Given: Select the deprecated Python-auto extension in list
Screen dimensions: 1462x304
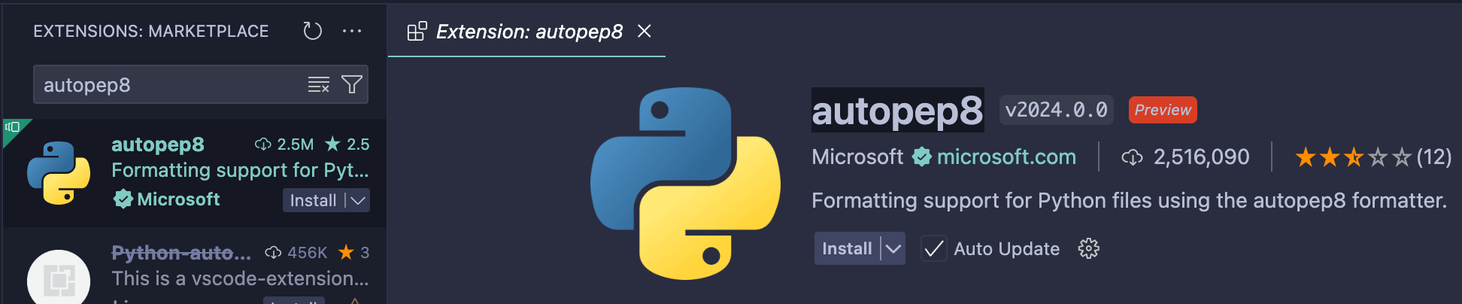Looking at the screenshot, I should coord(180,253).
